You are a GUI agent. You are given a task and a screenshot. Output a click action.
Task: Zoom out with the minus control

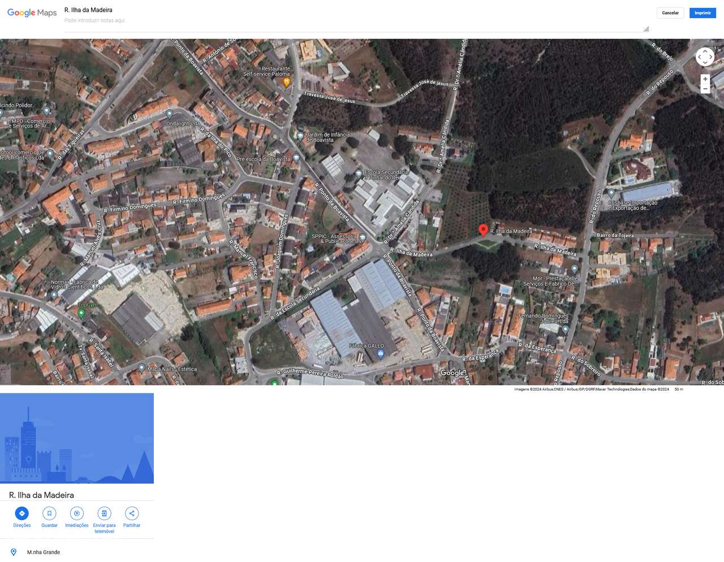click(x=705, y=89)
